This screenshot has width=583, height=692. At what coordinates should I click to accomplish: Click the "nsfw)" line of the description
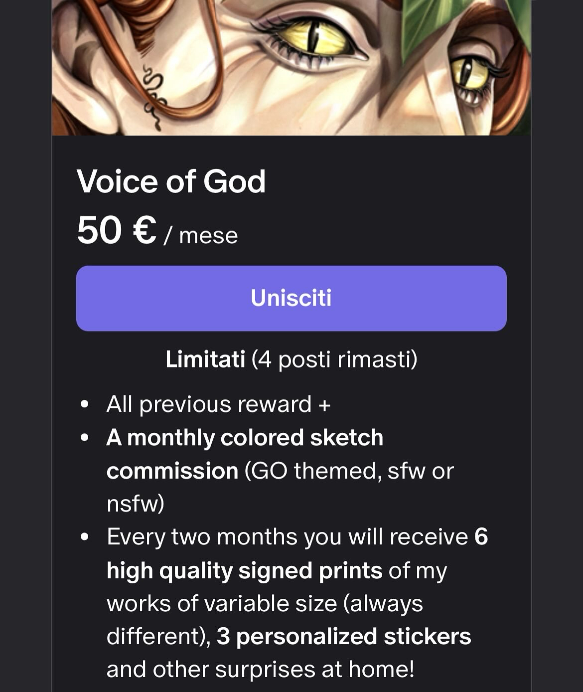pyautogui.click(x=135, y=504)
